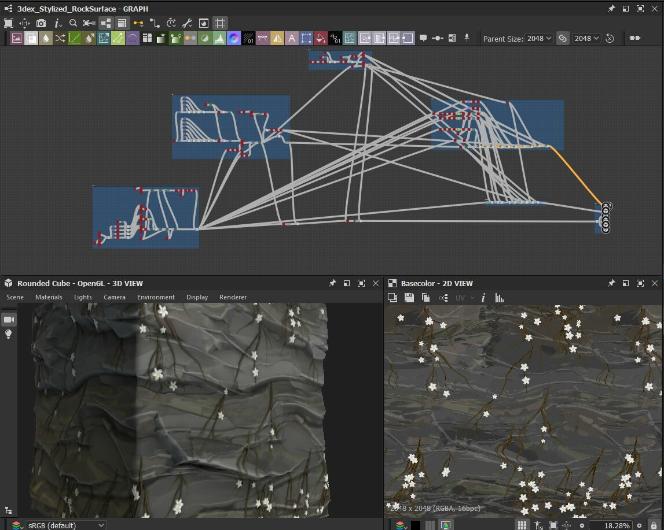Click the save image button in the 2D view toolbar
This screenshot has width=664, height=530.
pyautogui.click(x=408, y=298)
